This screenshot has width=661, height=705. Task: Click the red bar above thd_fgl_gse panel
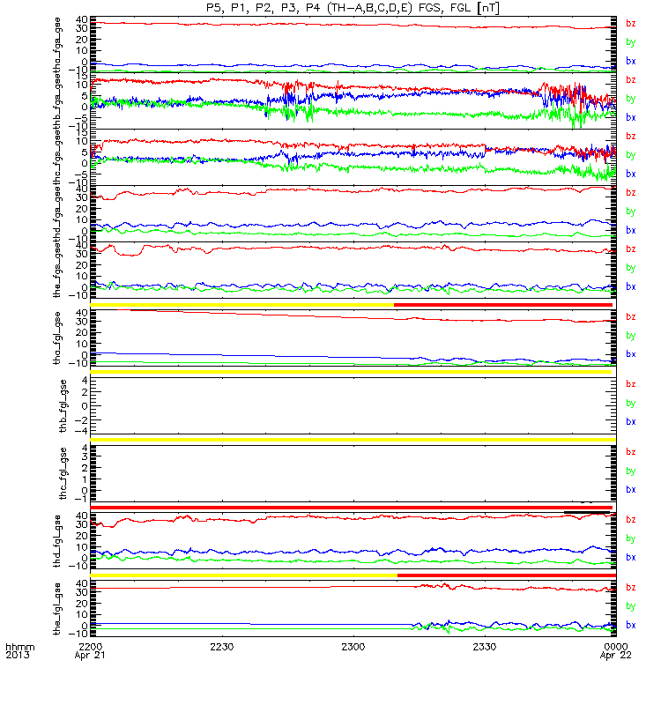tap(351, 508)
